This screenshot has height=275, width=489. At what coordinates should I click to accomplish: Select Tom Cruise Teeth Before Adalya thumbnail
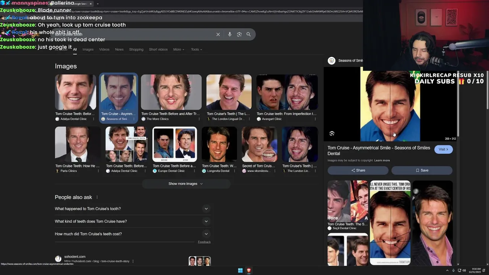point(75,92)
